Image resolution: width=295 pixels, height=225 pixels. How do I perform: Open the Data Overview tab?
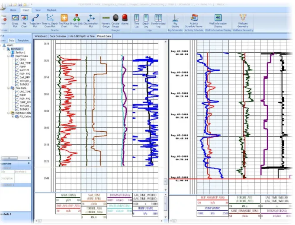pos(58,36)
